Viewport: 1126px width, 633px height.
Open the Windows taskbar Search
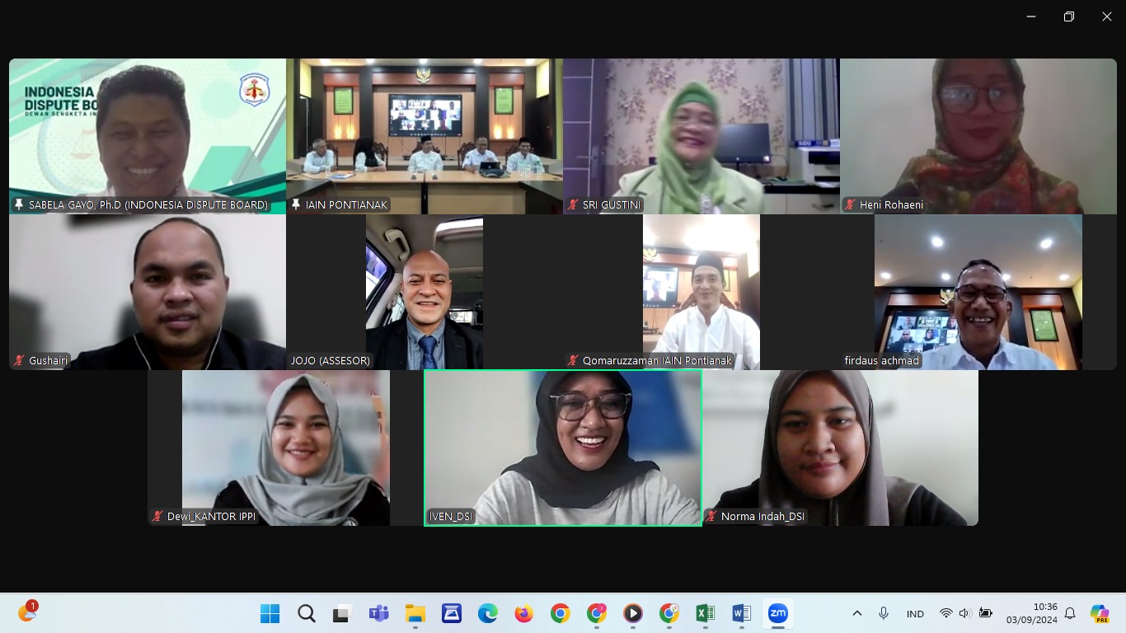point(306,613)
